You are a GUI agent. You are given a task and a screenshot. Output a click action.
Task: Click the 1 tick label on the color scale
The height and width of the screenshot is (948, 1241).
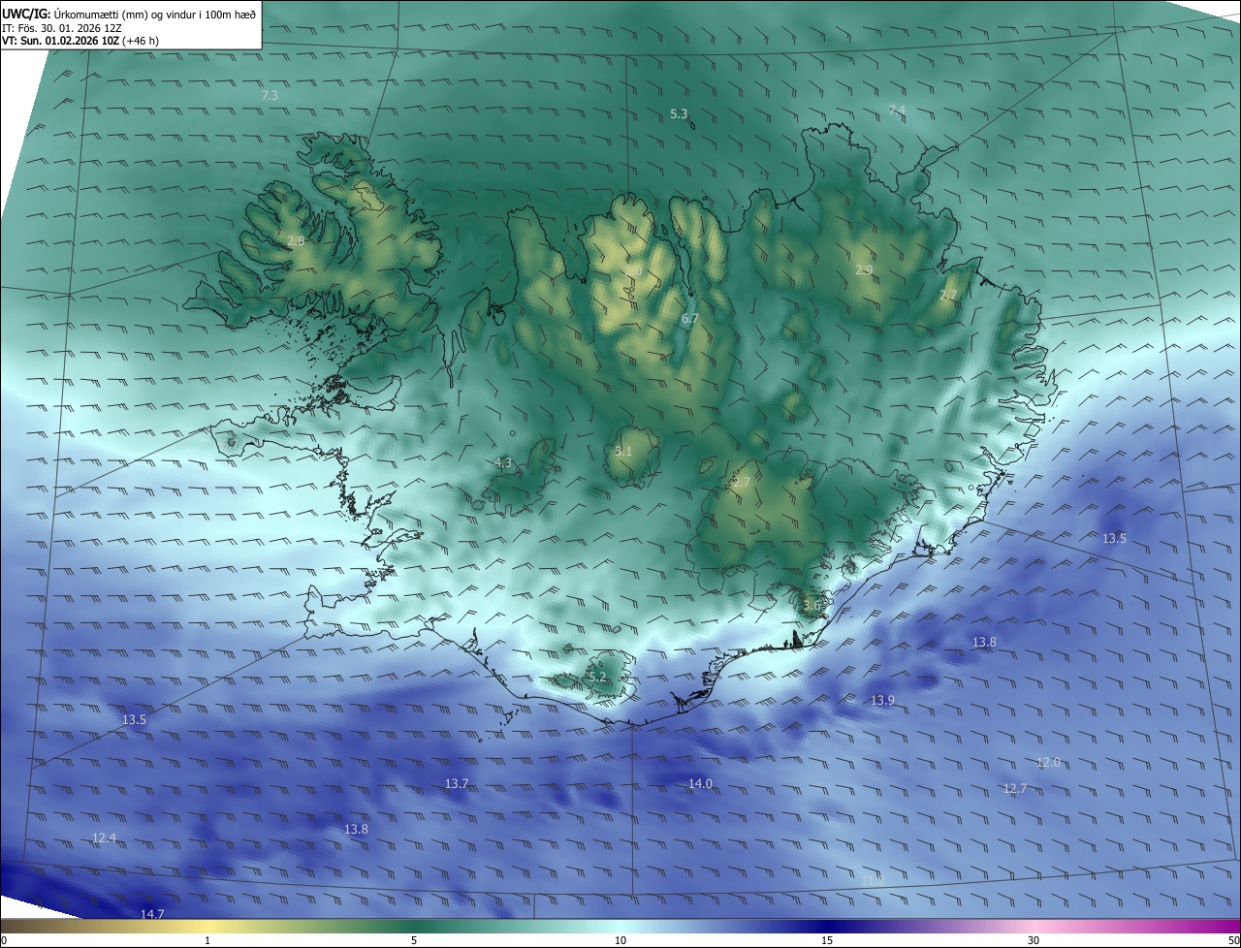(x=208, y=940)
